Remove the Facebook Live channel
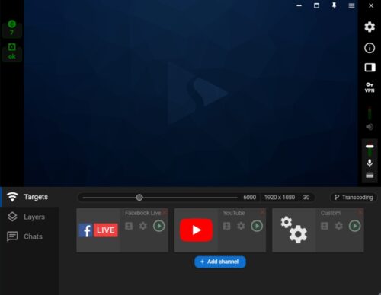 [x=165, y=211]
